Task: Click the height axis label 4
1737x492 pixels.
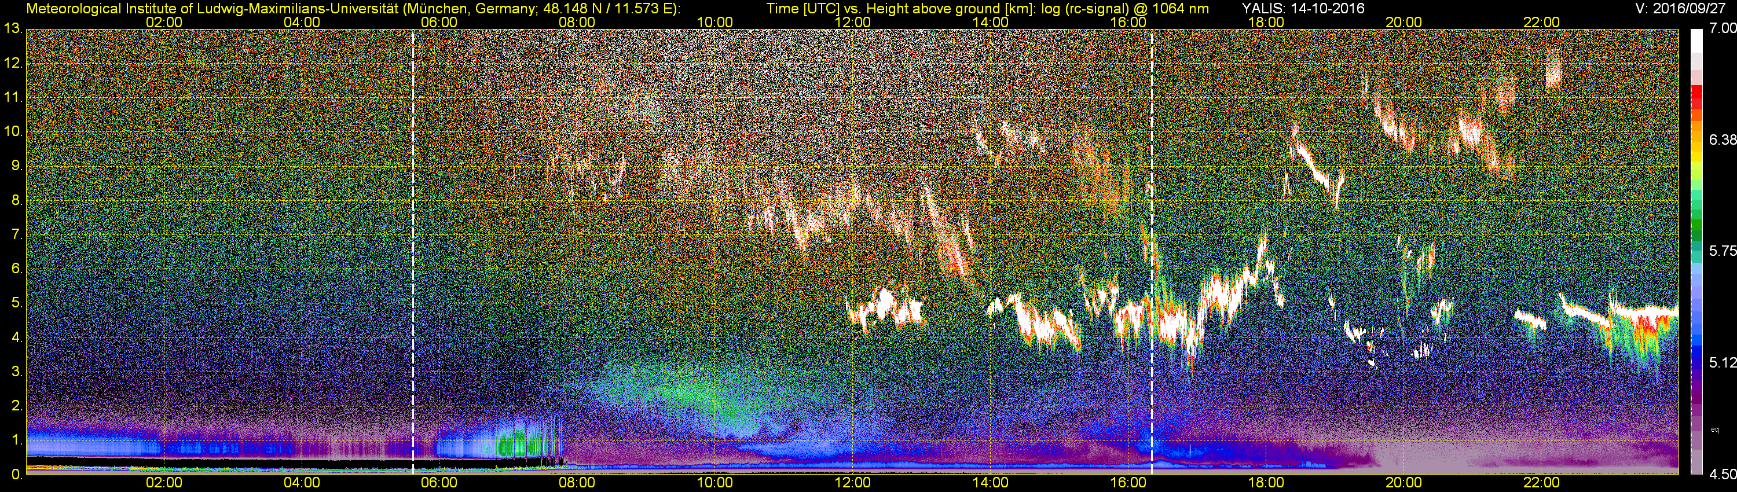Action: tap(16, 337)
